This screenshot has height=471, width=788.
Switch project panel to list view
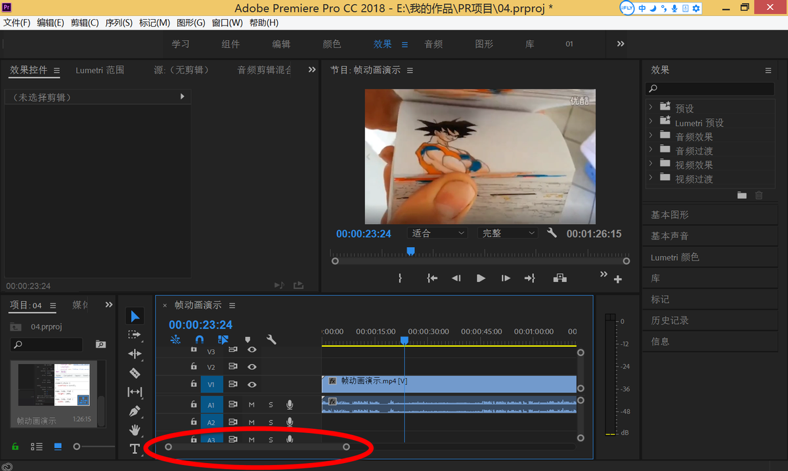37,447
